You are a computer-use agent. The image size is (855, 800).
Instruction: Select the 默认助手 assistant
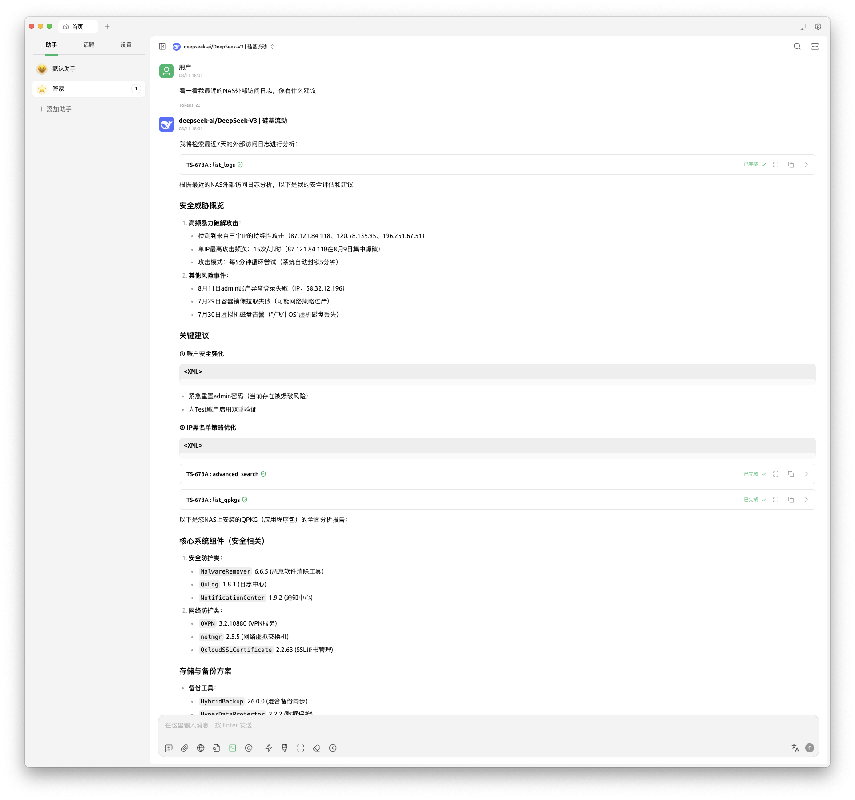pos(64,69)
